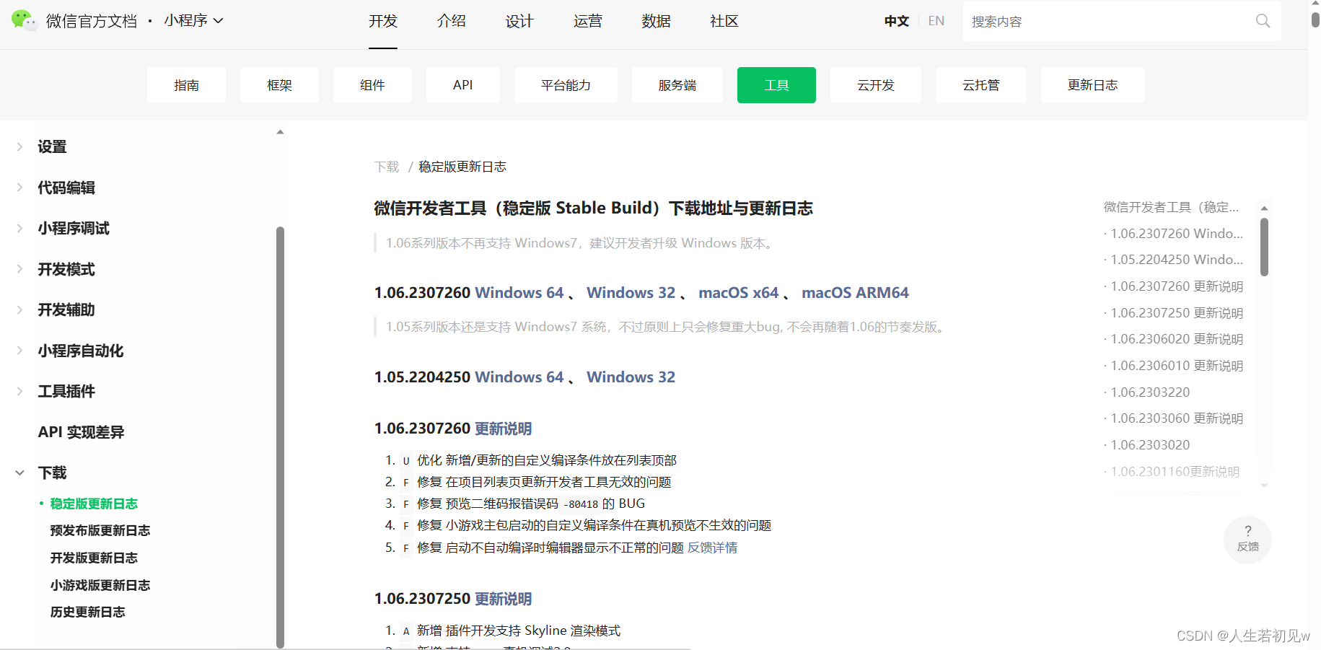
Task: Switch language to EN
Action: tap(936, 21)
